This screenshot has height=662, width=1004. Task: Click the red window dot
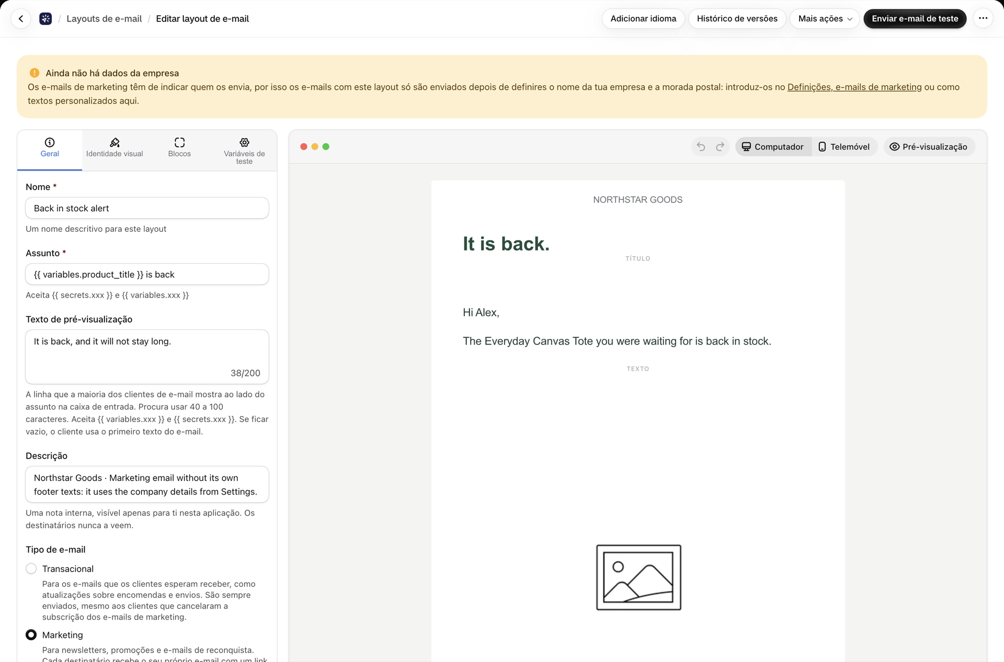[x=304, y=147]
